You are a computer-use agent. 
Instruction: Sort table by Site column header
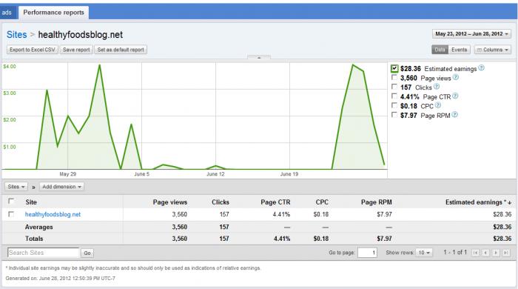pos(31,202)
